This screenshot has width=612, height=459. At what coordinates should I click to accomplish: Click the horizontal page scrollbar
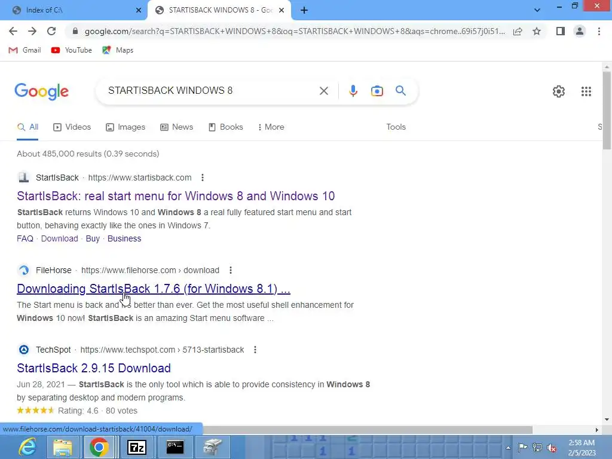click(x=368, y=430)
